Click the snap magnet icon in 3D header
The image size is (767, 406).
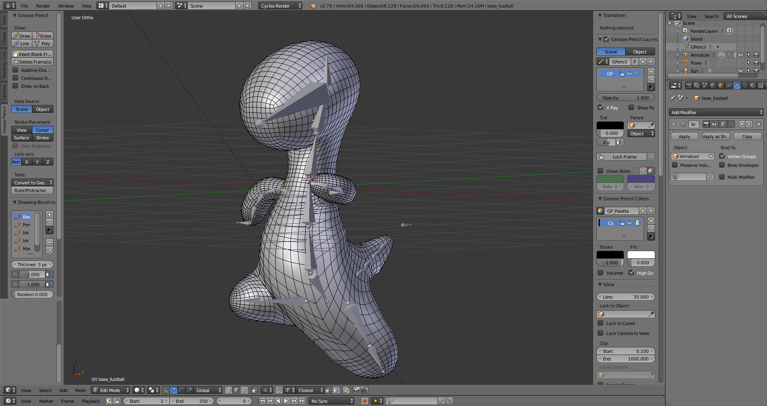pyautogui.click(x=279, y=390)
